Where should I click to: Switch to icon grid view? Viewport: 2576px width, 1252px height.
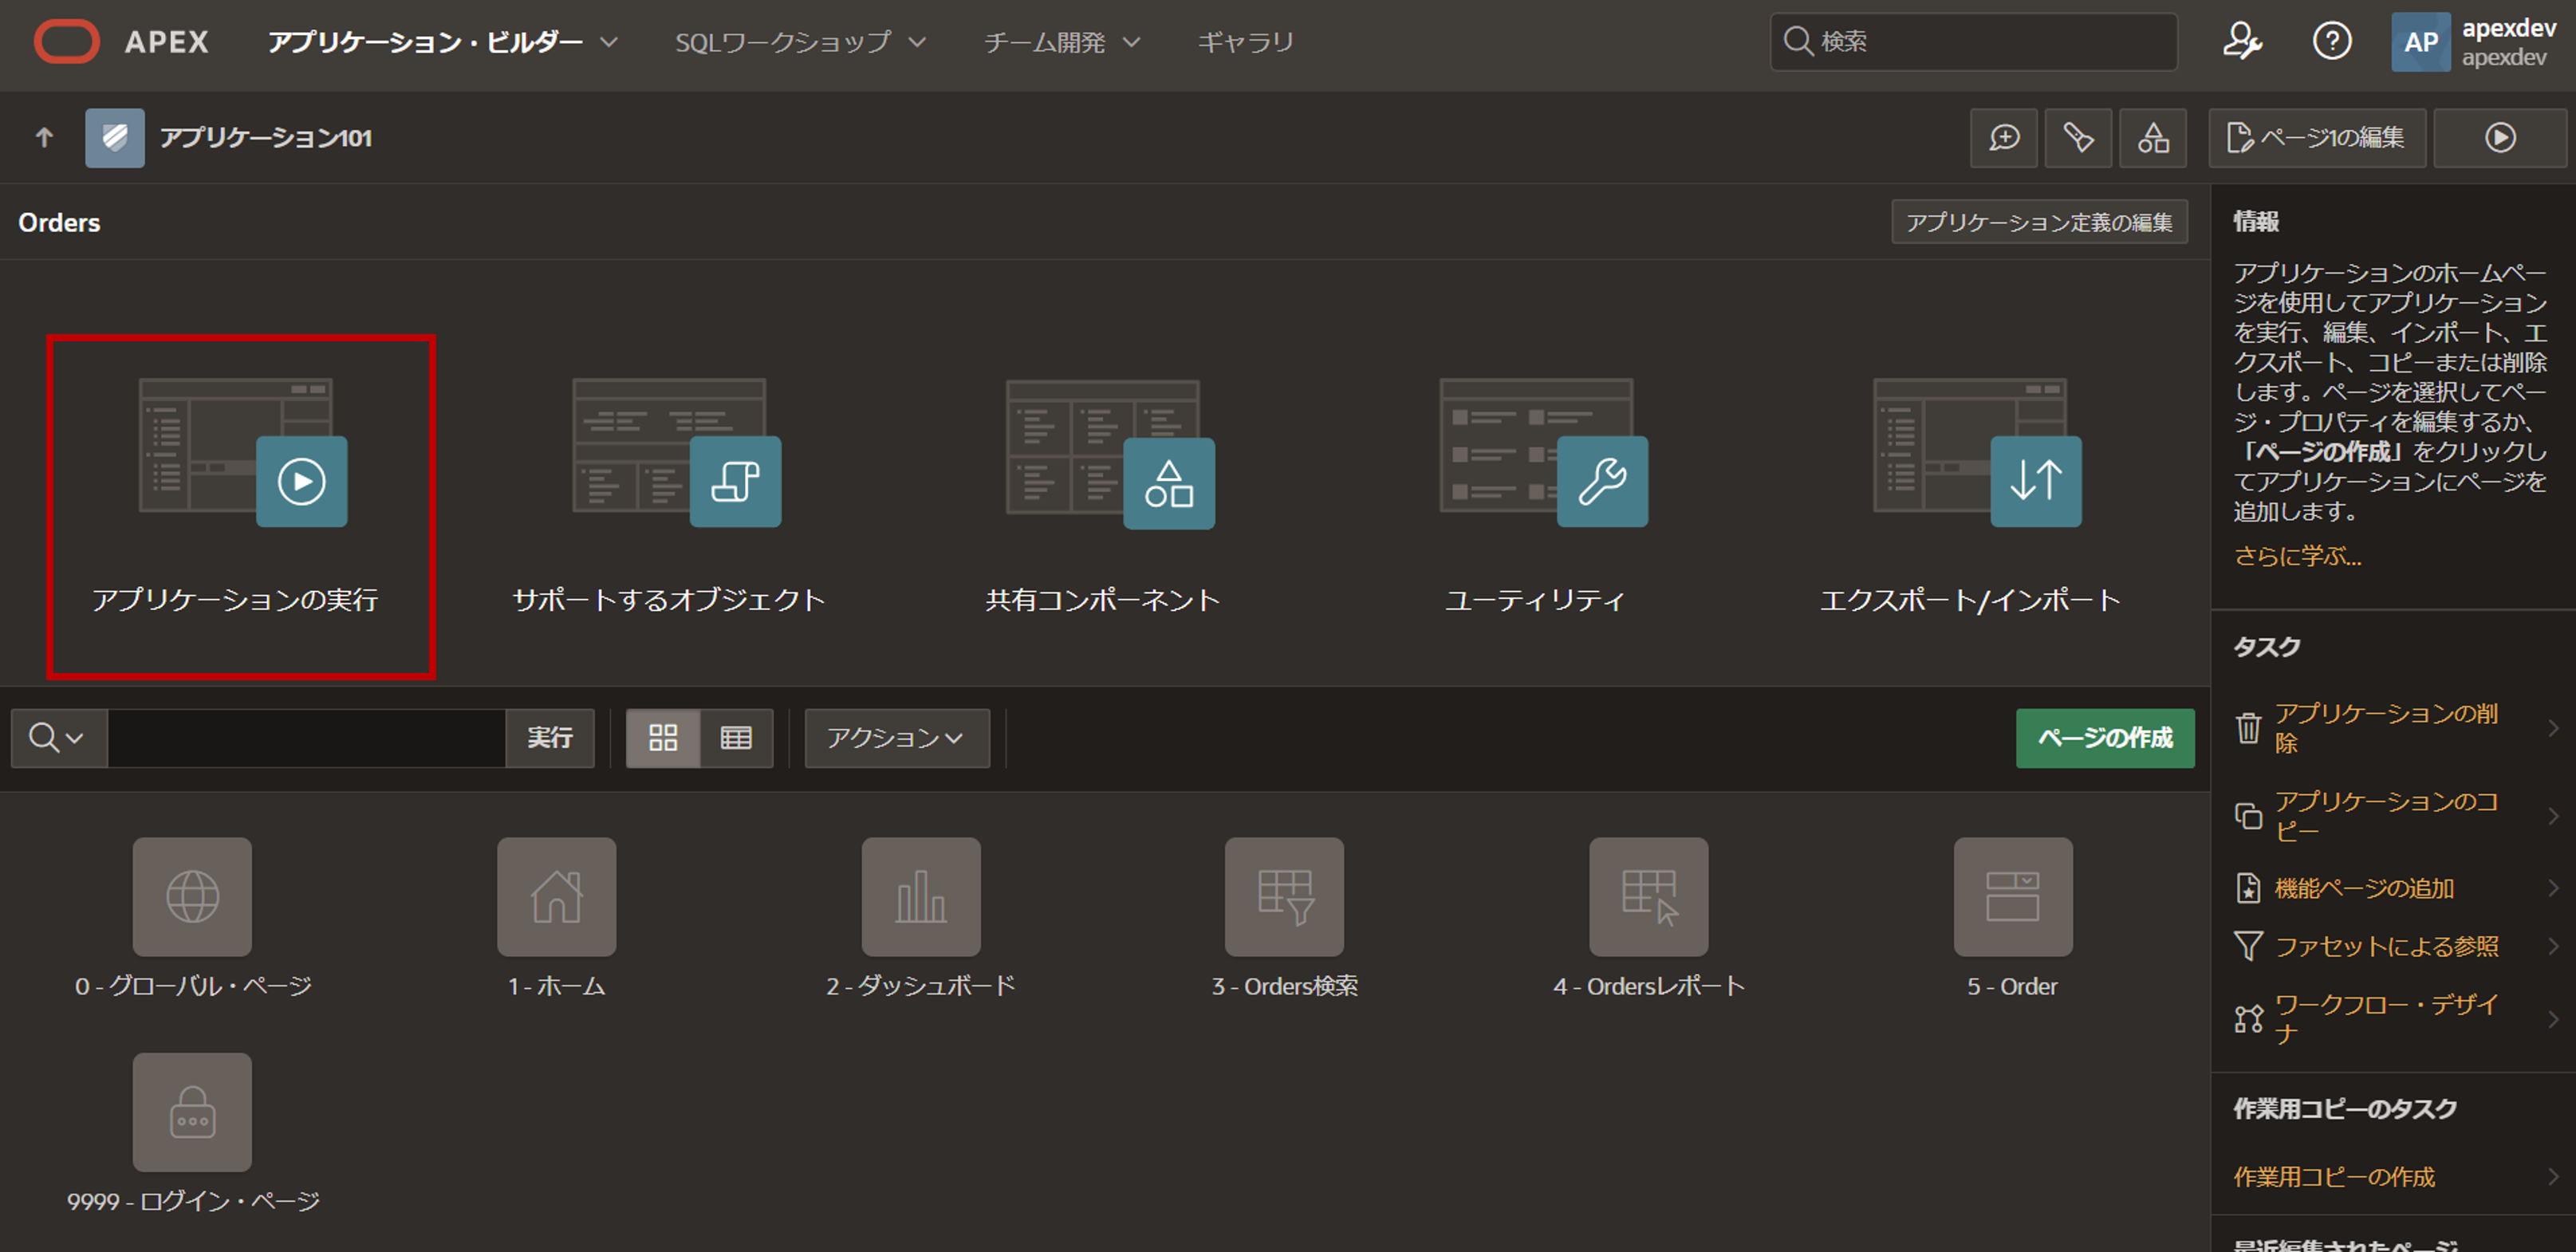(663, 738)
